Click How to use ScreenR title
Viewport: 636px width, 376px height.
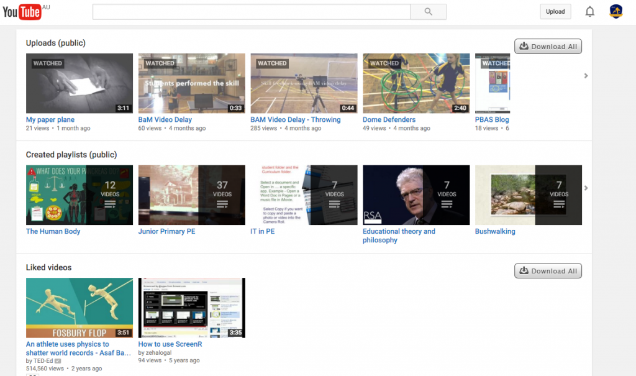pos(170,344)
